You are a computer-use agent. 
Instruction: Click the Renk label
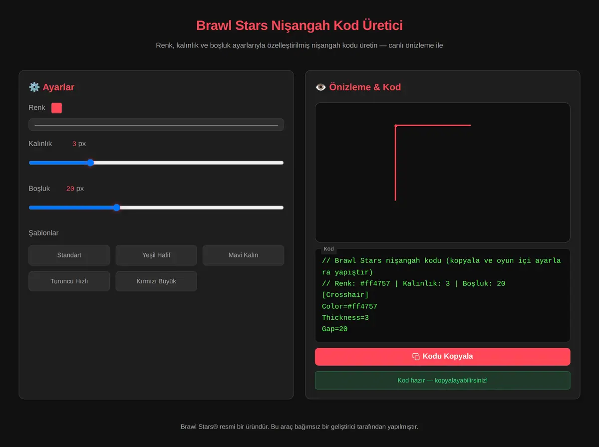pyautogui.click(x=37, y=108)
